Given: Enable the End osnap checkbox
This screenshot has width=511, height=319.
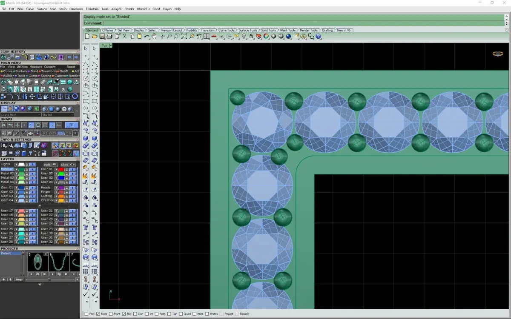Looking at the screenshot, I should 86,314.
